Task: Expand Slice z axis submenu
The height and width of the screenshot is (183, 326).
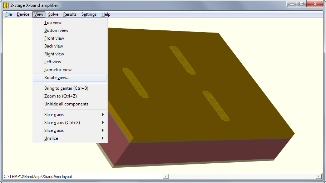Action: pos(70,130)
